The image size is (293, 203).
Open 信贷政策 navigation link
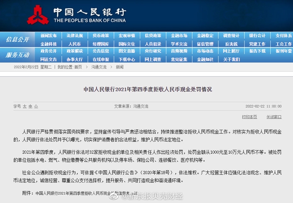153,36
